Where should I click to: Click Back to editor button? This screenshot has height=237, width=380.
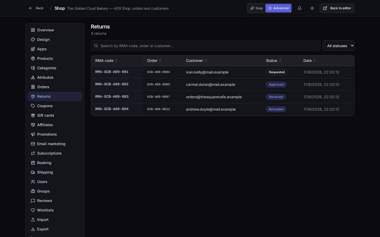(x=337, y=8)
